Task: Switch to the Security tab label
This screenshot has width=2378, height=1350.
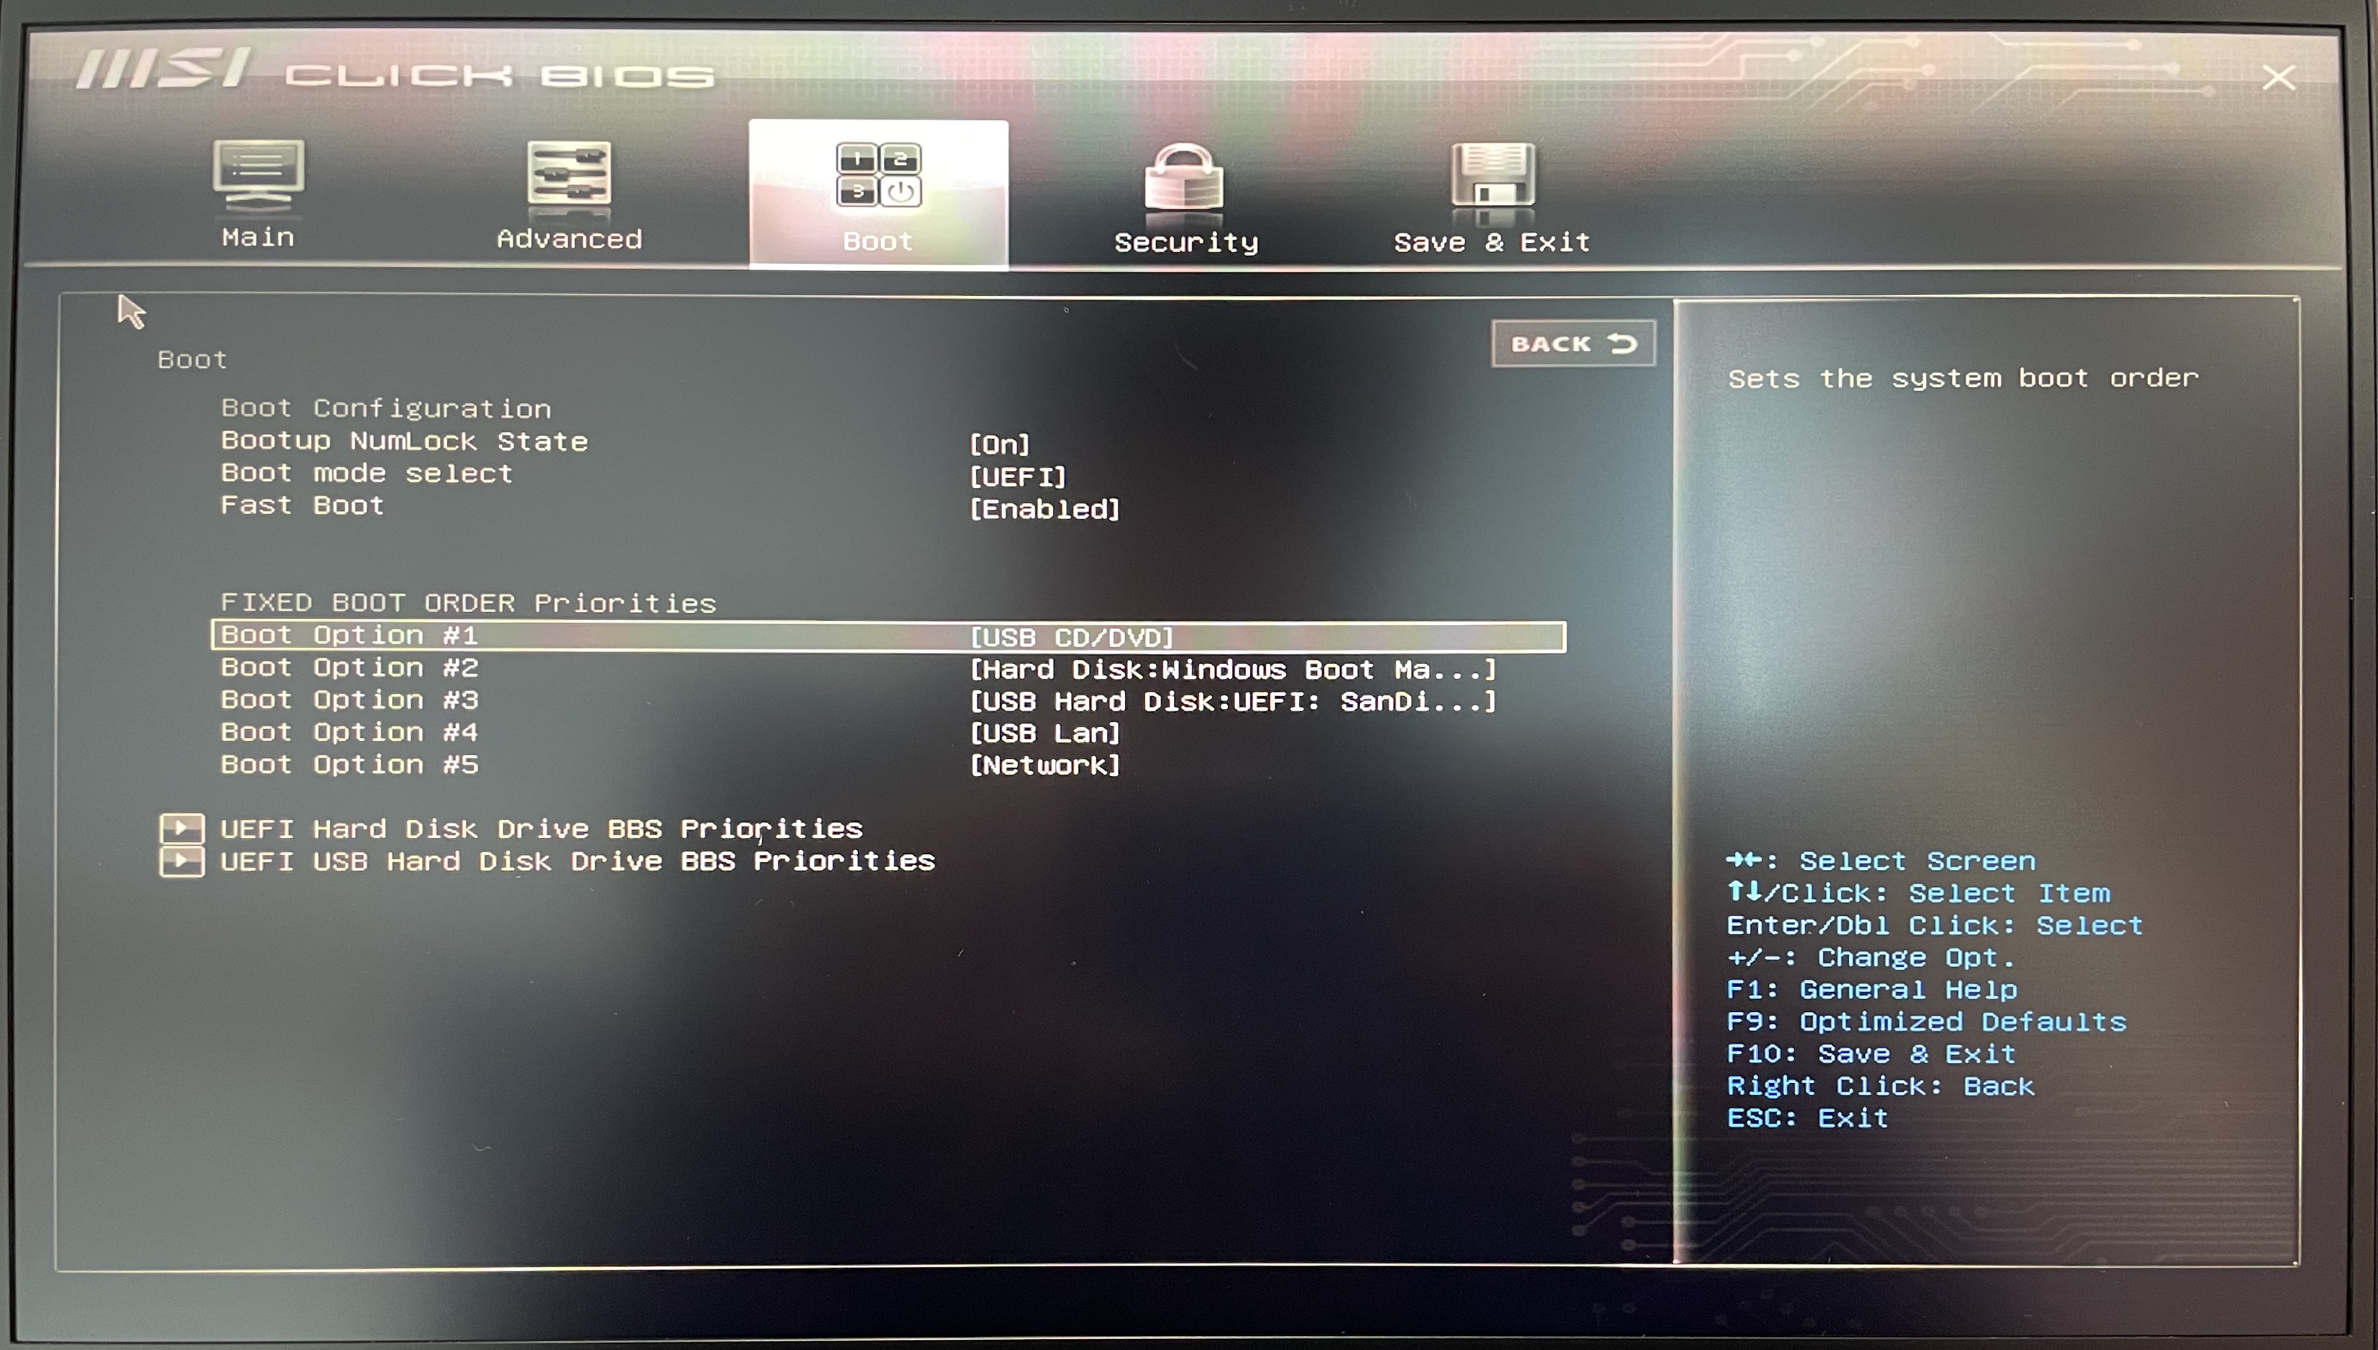Action: [x=1185, y=243]
